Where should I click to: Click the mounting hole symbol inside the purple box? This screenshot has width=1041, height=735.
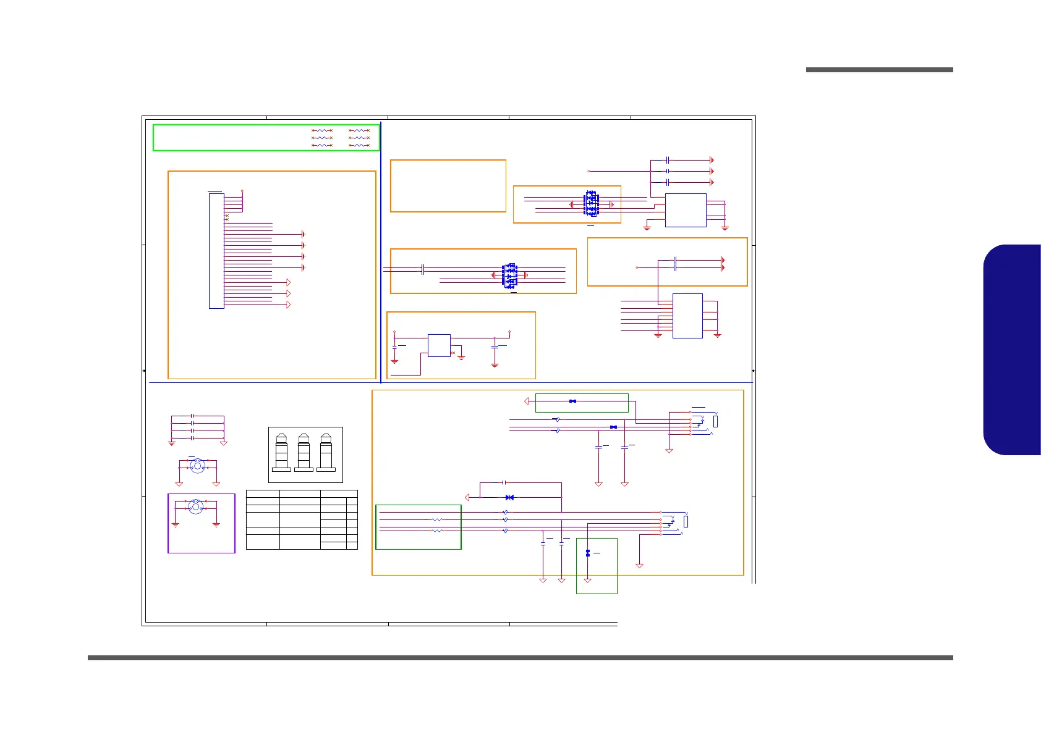[196, 507]
